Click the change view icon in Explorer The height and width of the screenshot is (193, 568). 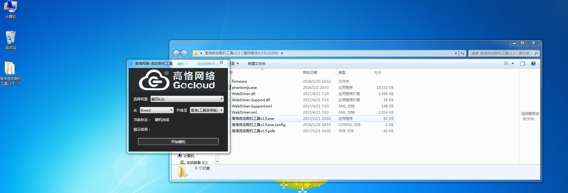(x=506, y=63)
